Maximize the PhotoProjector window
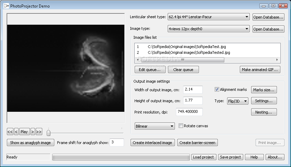This screenshot has width=291, height=167. click(x=273, y=6)
